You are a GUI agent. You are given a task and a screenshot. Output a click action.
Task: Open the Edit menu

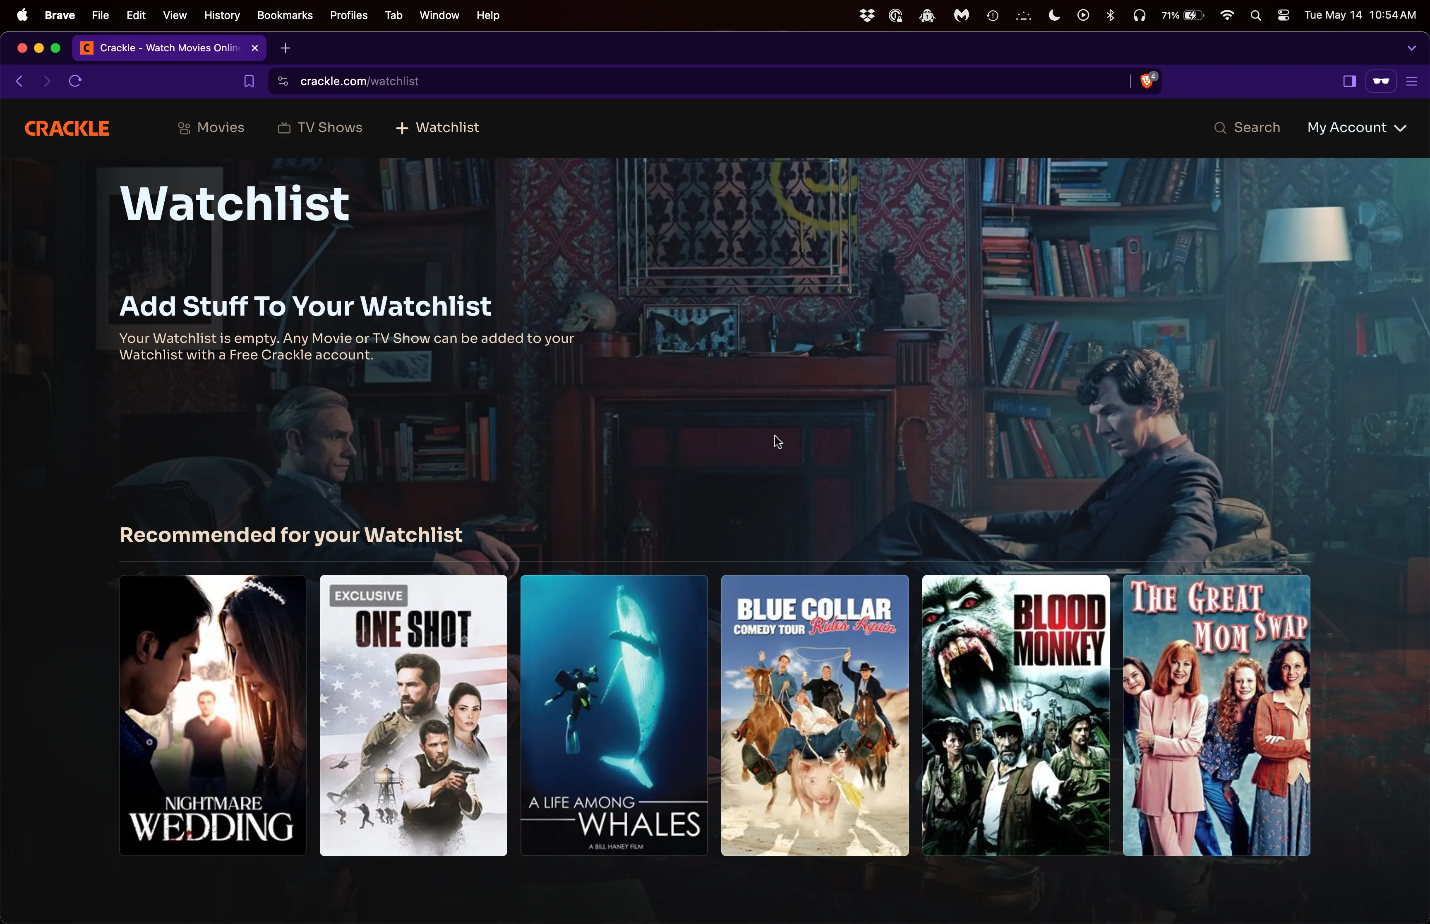click(136, 15)
